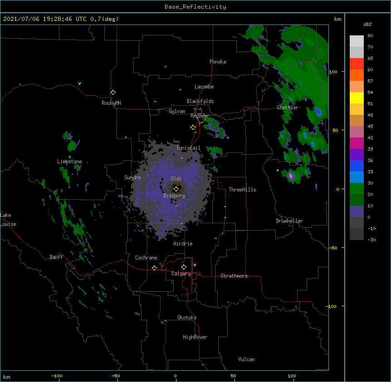
Task: Select the light gray 70-80 dBZ legend swatch
Action: (357, 41)
